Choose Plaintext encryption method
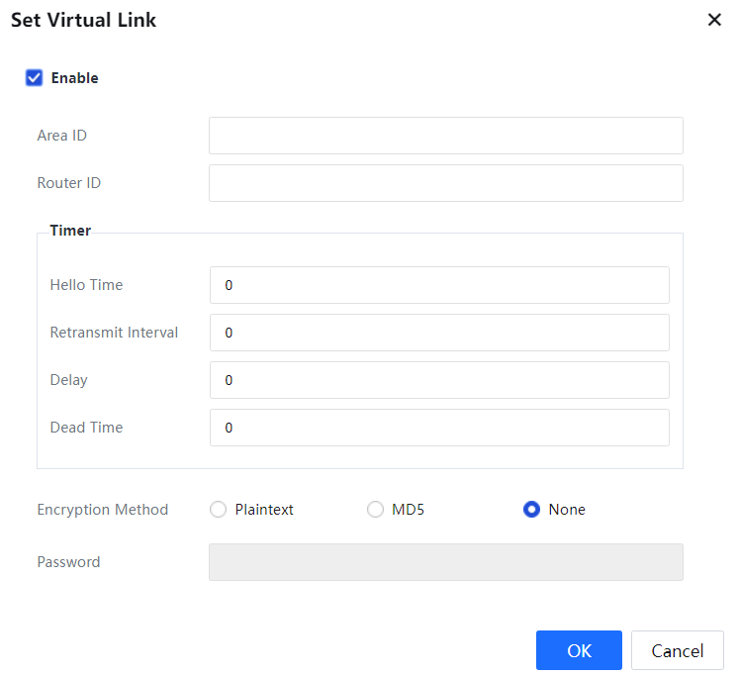 pyautogui.click(x=219, y=510)
